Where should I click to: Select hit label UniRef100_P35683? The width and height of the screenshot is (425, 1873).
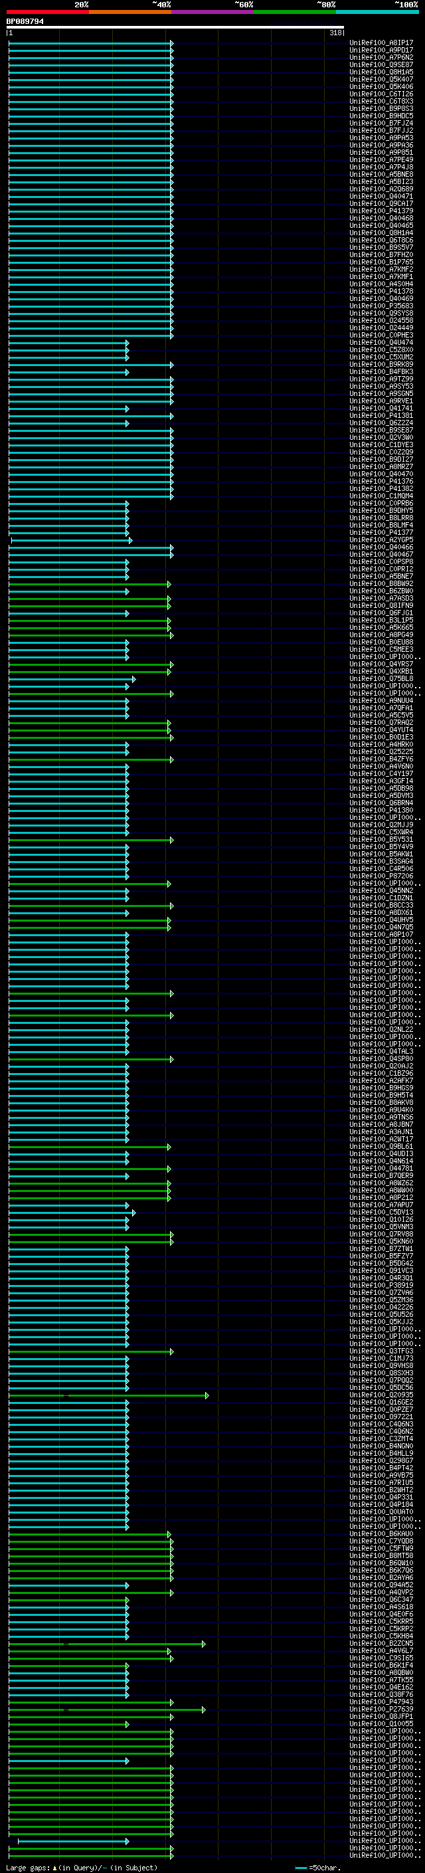381,306
